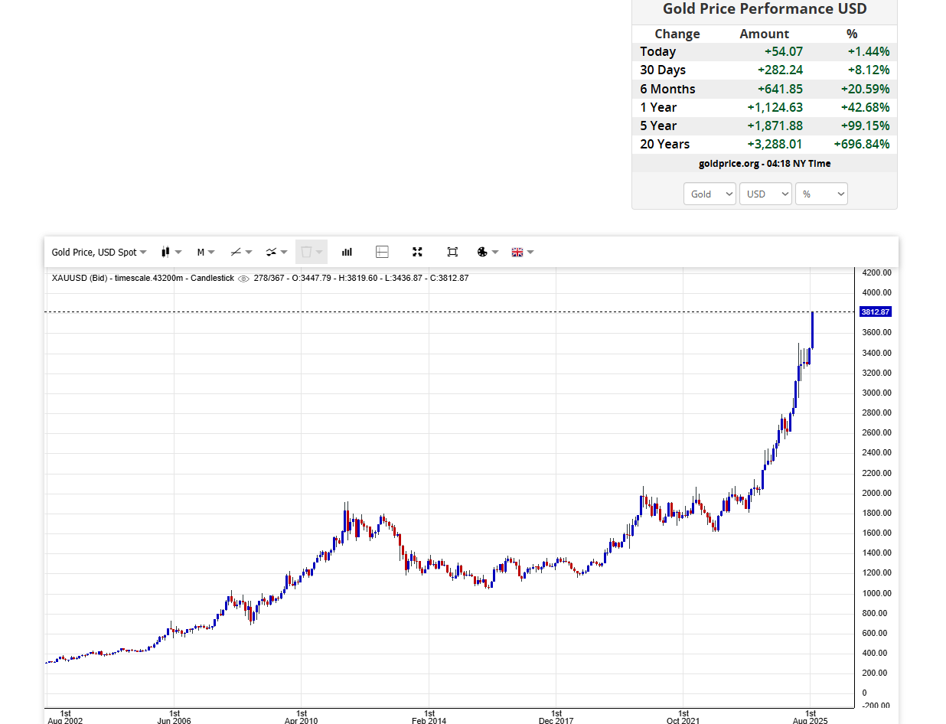Open the indicators menu

click(276, 252)
